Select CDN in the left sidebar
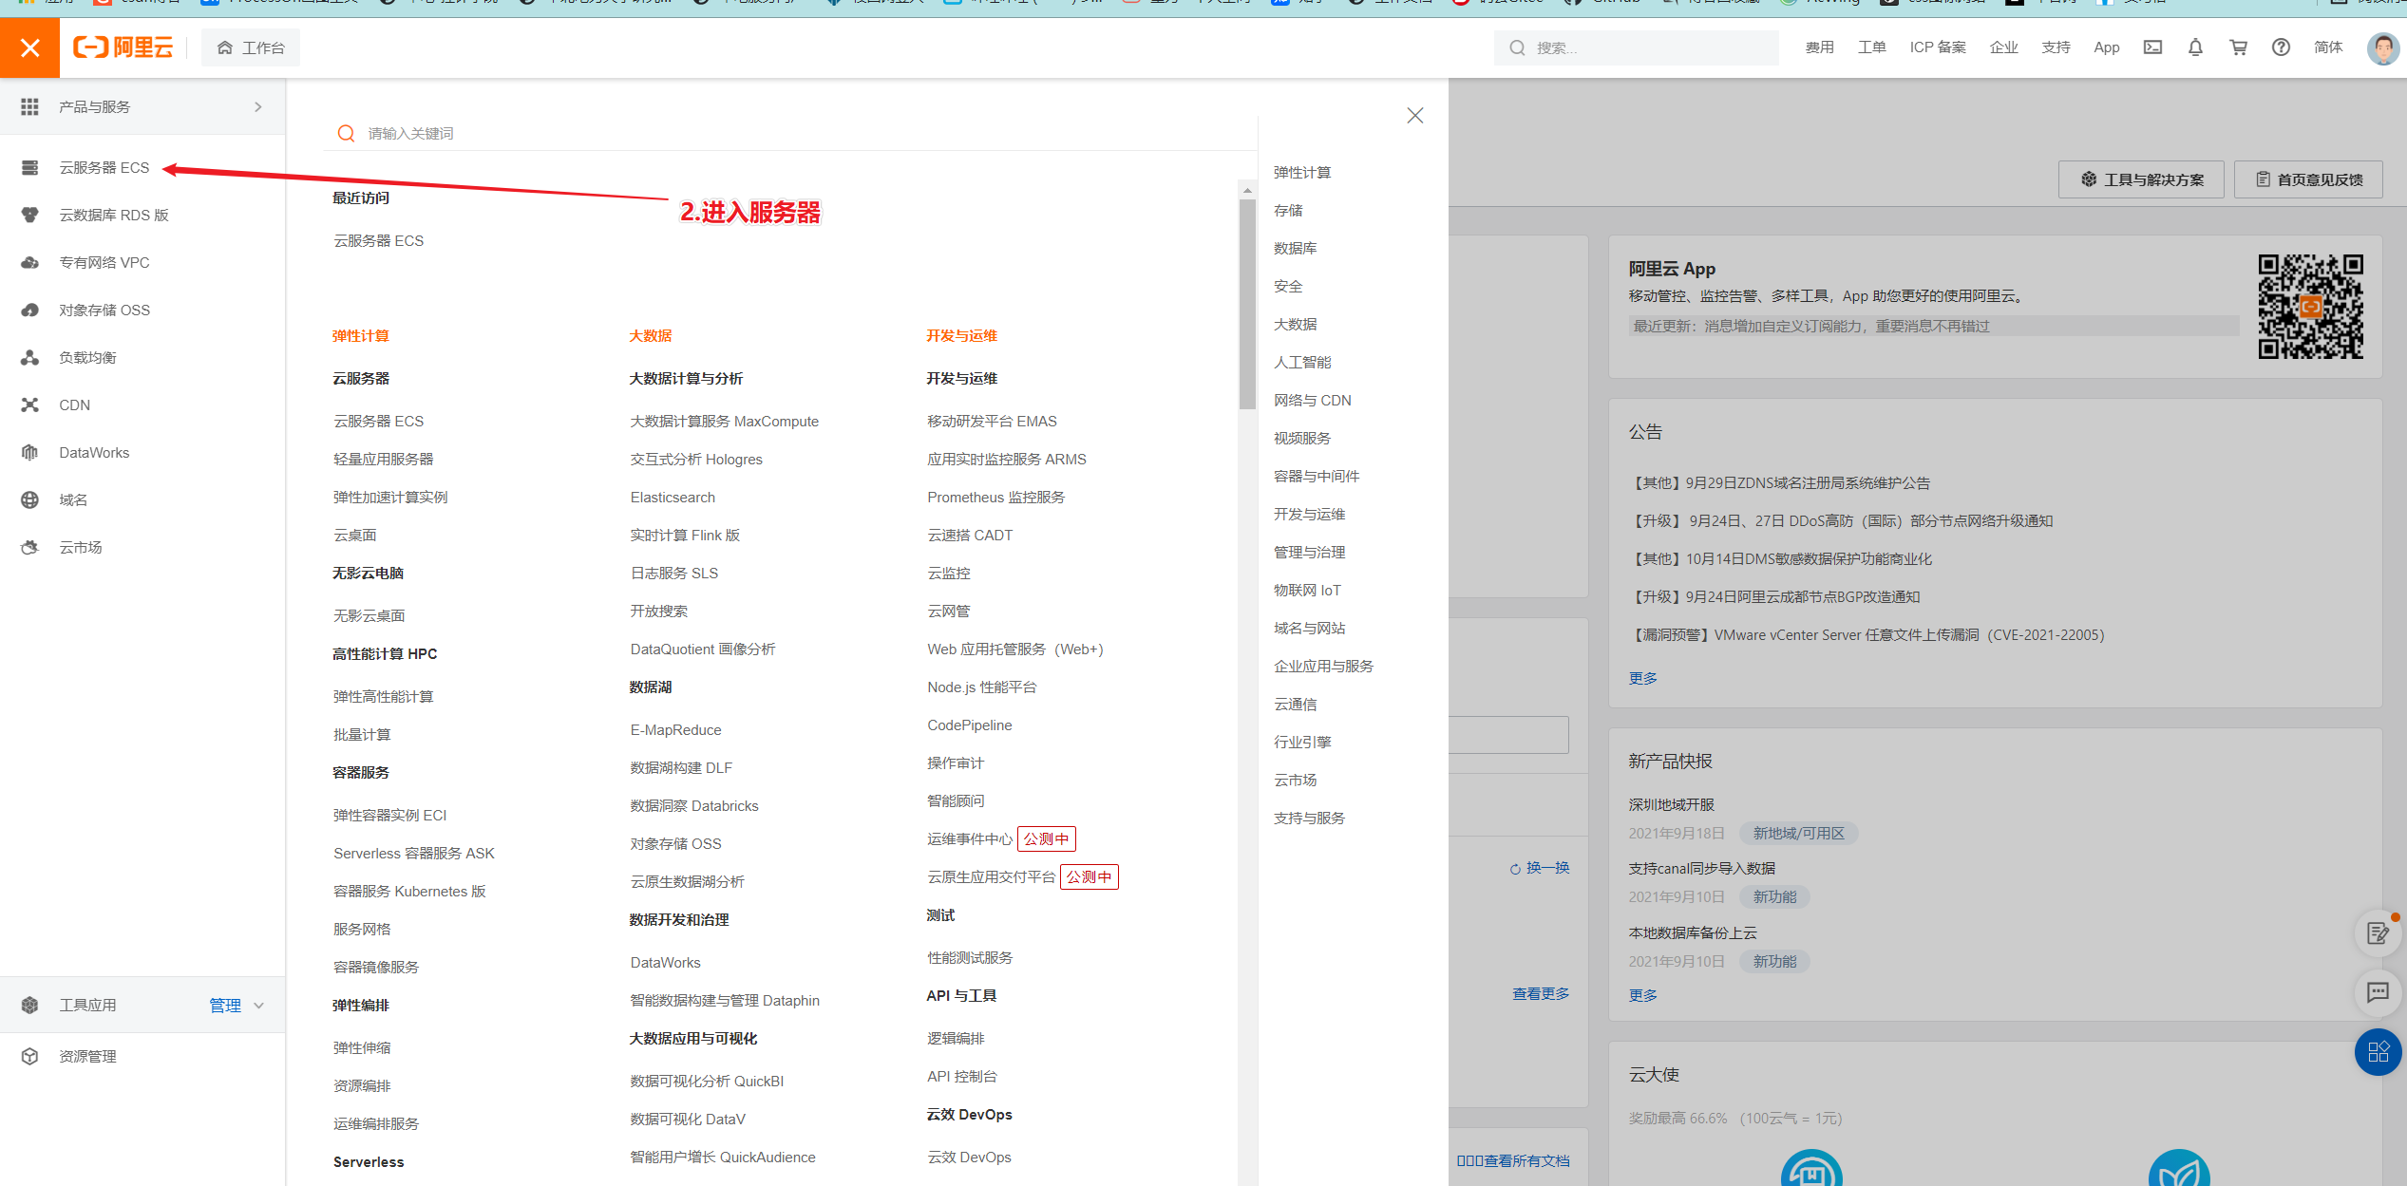Screen dimensions: 2407x1186 coord(73,405)
